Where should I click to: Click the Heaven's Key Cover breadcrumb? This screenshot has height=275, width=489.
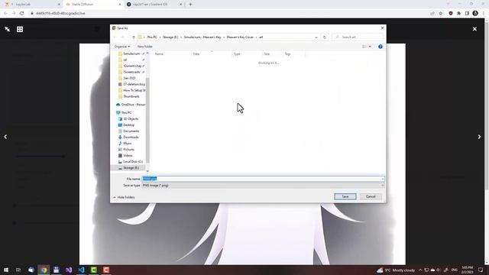[240, 37]
